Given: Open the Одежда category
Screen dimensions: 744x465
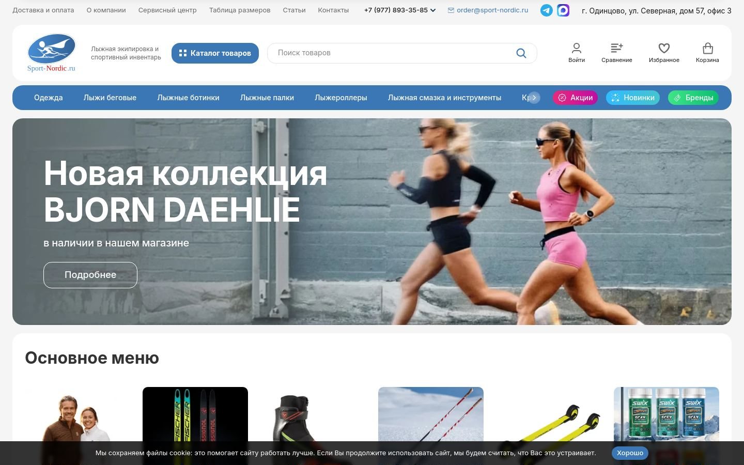Looking at the screenshot, I should pos(49,98).
